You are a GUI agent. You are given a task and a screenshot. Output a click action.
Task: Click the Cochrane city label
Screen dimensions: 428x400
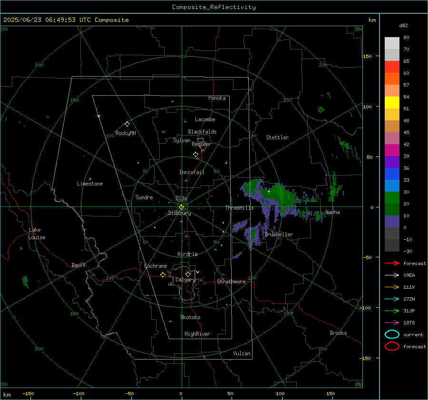[156, 266]
